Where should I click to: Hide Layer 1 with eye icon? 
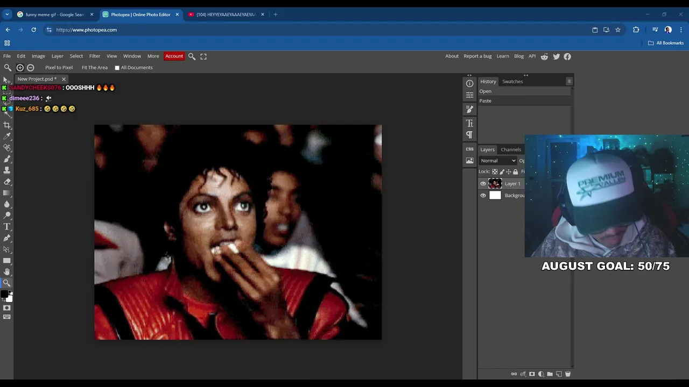483,184
